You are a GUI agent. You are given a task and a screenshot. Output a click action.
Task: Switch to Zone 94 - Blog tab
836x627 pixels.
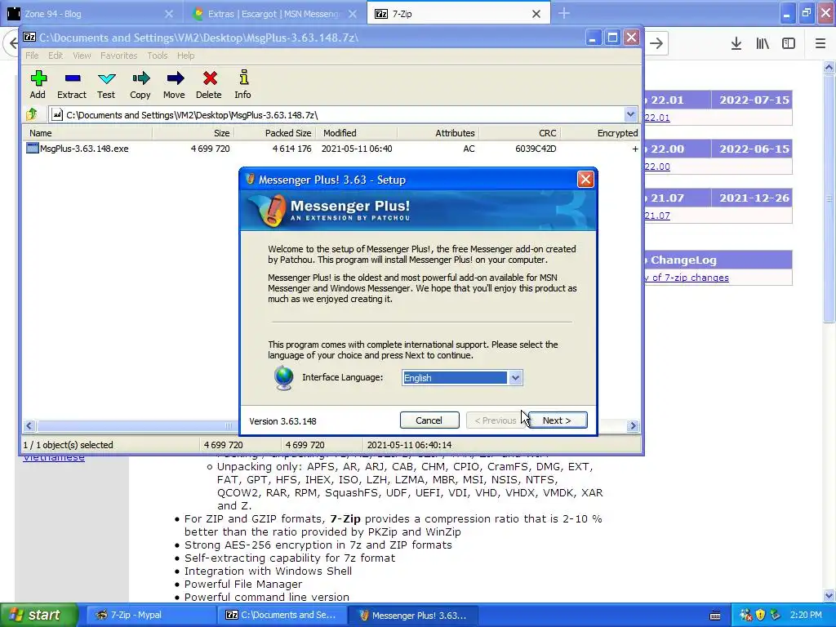pos(91,14)
